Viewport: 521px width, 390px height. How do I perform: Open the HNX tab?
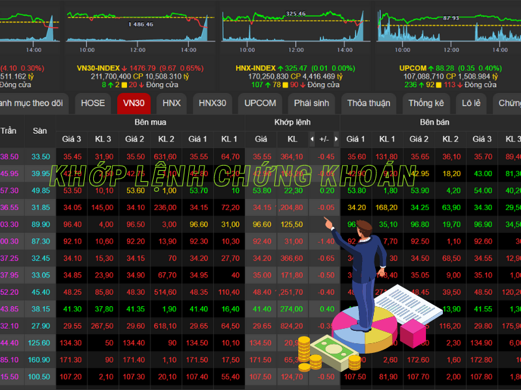pos(171,103)
